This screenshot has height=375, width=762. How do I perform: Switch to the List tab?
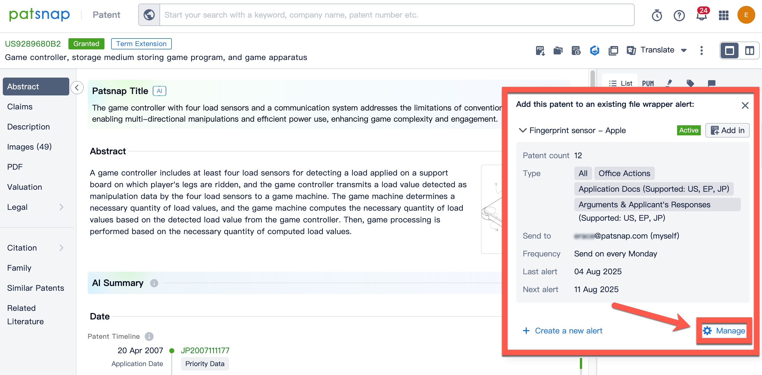point(621,83)
